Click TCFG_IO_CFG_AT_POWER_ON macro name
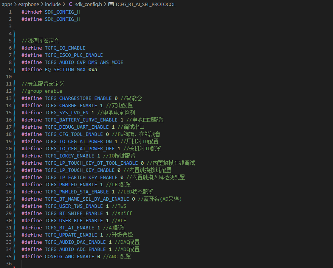The image size is (333, 268). [x=78, y=142]
